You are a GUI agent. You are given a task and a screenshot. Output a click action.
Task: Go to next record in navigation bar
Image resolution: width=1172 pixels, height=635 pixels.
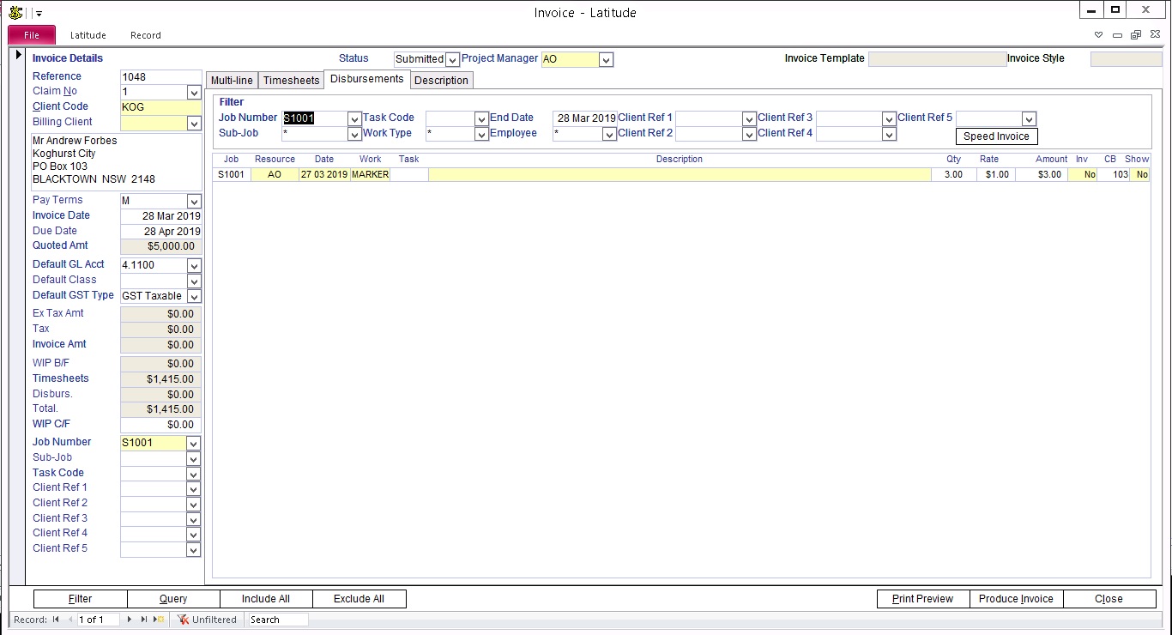(130, 620)
